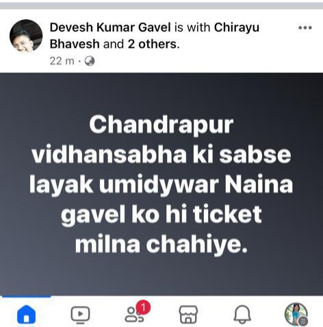Viewport: 323px width, 327px height.
Task: Open the three-dot post options menu
Action: click(305, 28)
